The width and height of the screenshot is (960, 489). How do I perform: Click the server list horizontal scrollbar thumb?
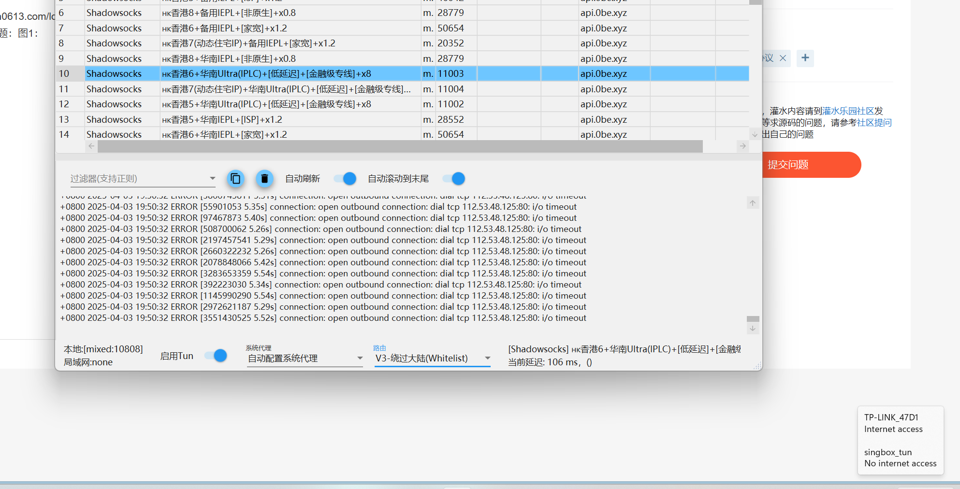[400, 146]
